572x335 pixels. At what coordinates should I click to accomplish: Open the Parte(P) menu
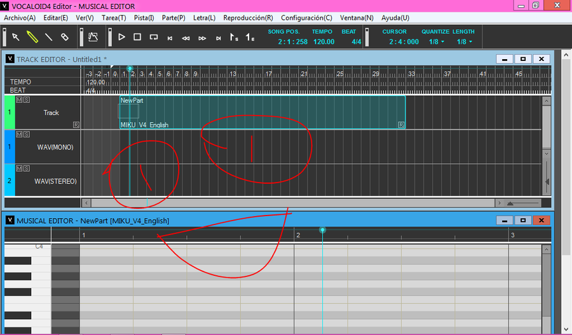(174, 18)
